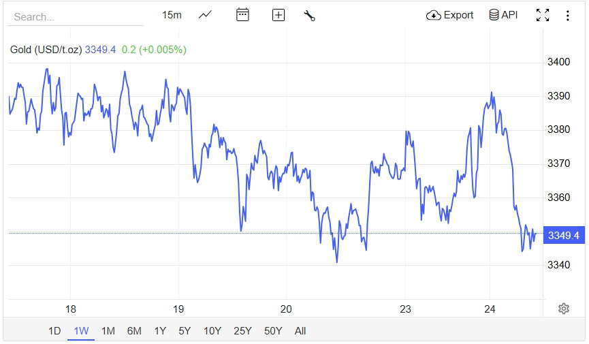
Task: Click the date label 20 on the time axis
Action: pos(286,309)
